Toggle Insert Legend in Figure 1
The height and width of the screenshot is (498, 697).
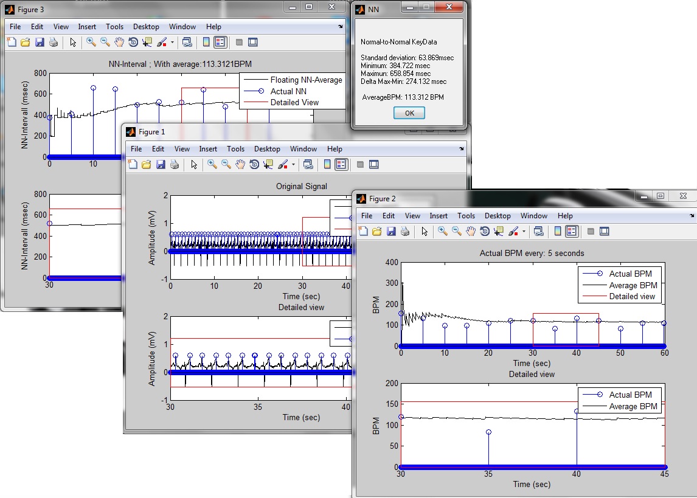point(342,164)
